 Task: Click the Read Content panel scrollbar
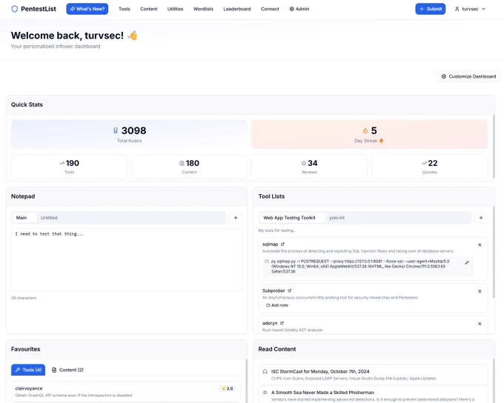[494, 381]
